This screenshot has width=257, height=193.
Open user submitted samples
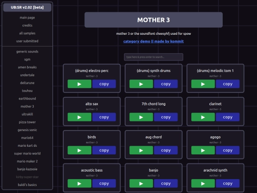pyautogui.click(x=27, y=41)
